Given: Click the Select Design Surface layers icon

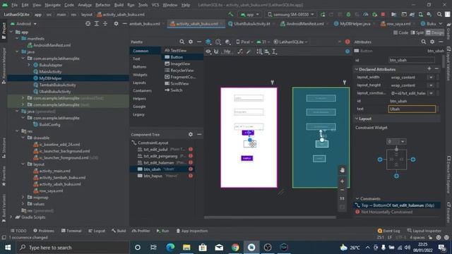Looking at the screenshot, I should click(x=208, y=42).
